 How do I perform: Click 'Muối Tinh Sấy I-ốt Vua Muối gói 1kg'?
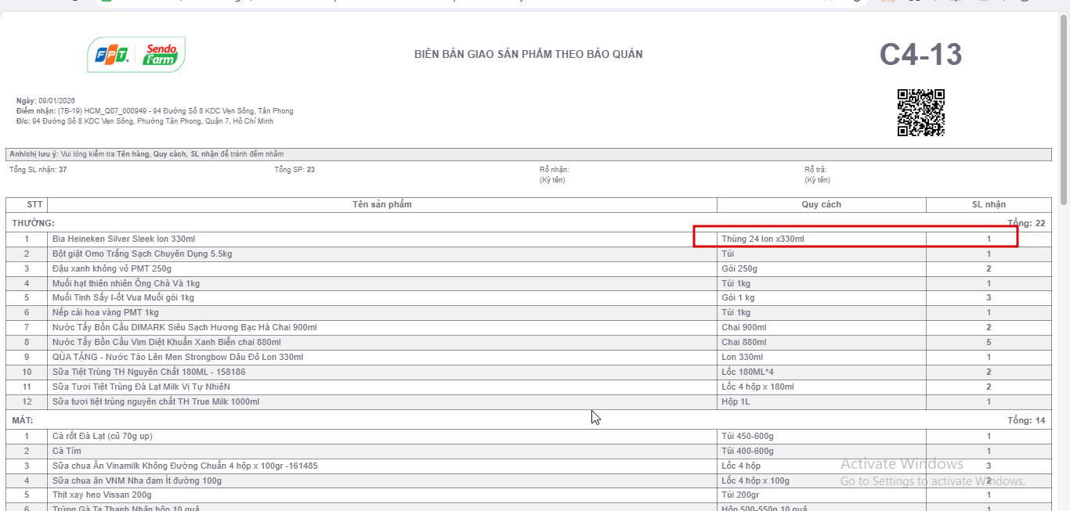pos(123,297)
